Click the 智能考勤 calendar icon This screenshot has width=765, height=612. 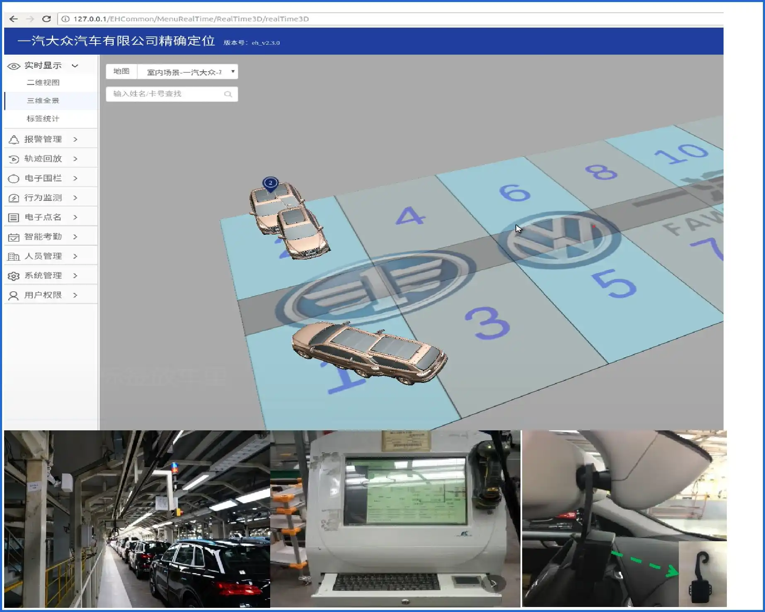14,237
